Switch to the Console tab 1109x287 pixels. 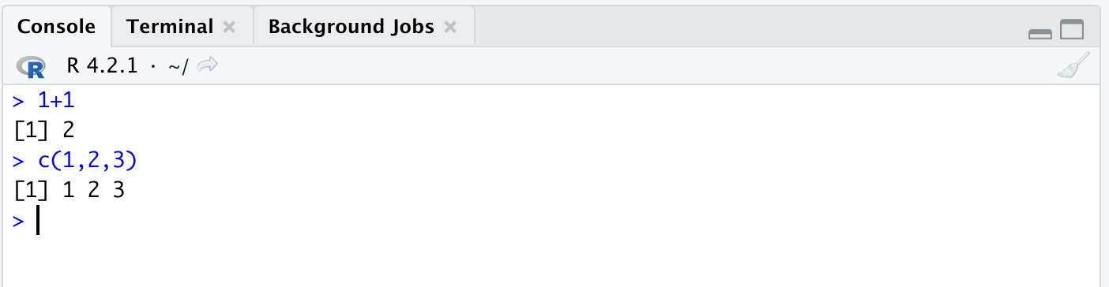click(56, 27)
